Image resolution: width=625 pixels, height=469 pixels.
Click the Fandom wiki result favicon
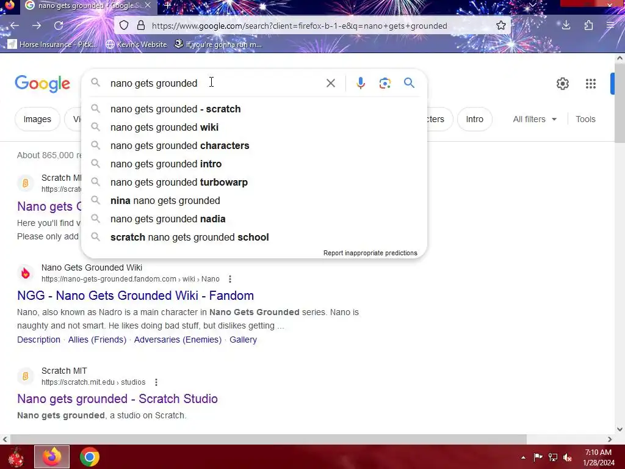pyautogui.click(x=26, y=274)
